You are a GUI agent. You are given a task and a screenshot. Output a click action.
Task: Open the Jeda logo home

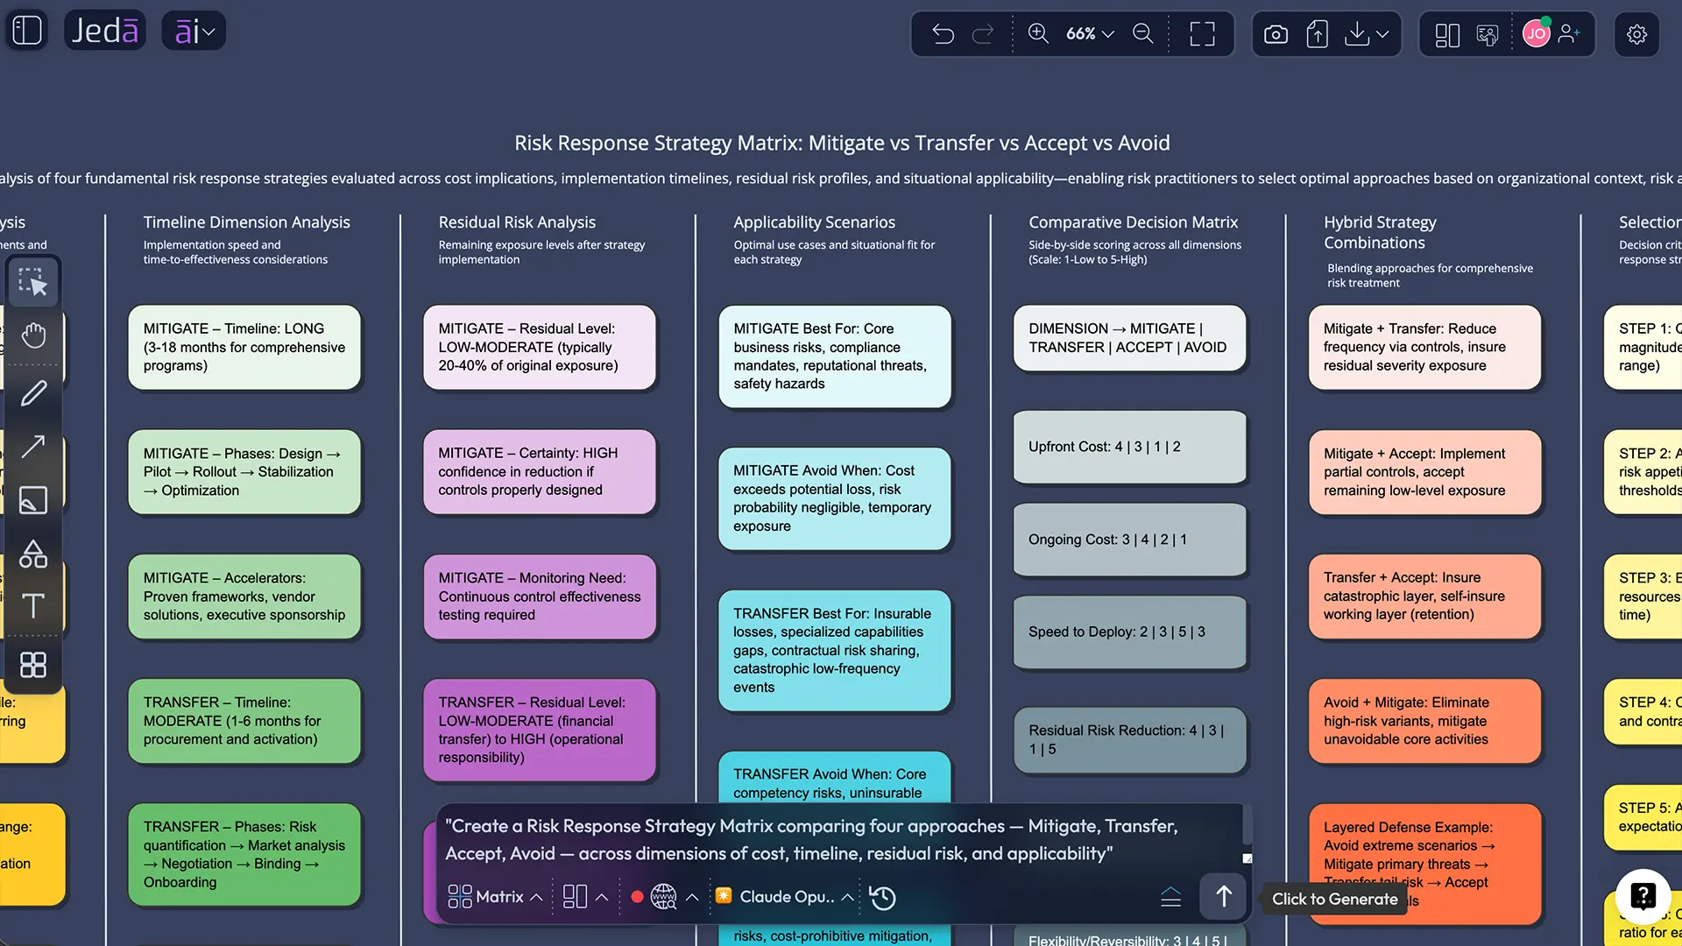pyautogui.click(x=105, y=31)
